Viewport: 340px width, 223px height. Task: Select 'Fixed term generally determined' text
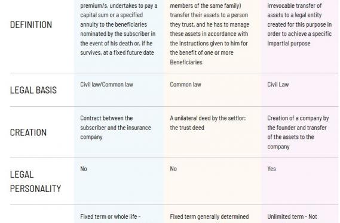click(209, 216)
